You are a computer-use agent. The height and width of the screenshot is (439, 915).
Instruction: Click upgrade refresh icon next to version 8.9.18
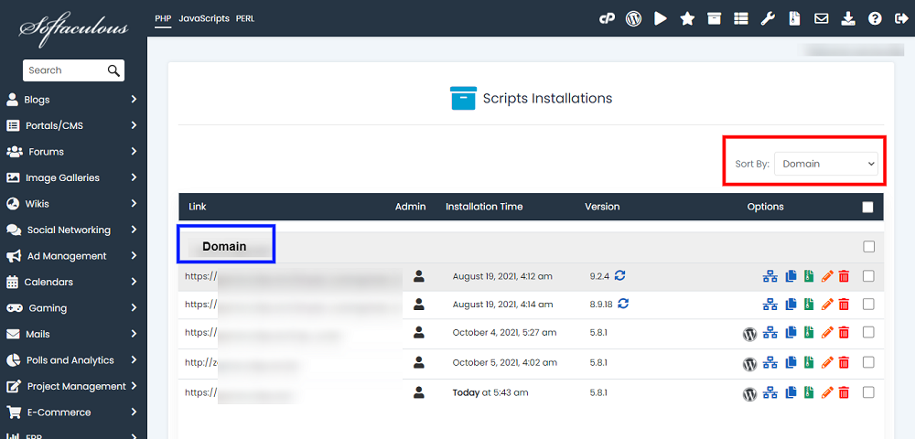[x=624, y=304]
